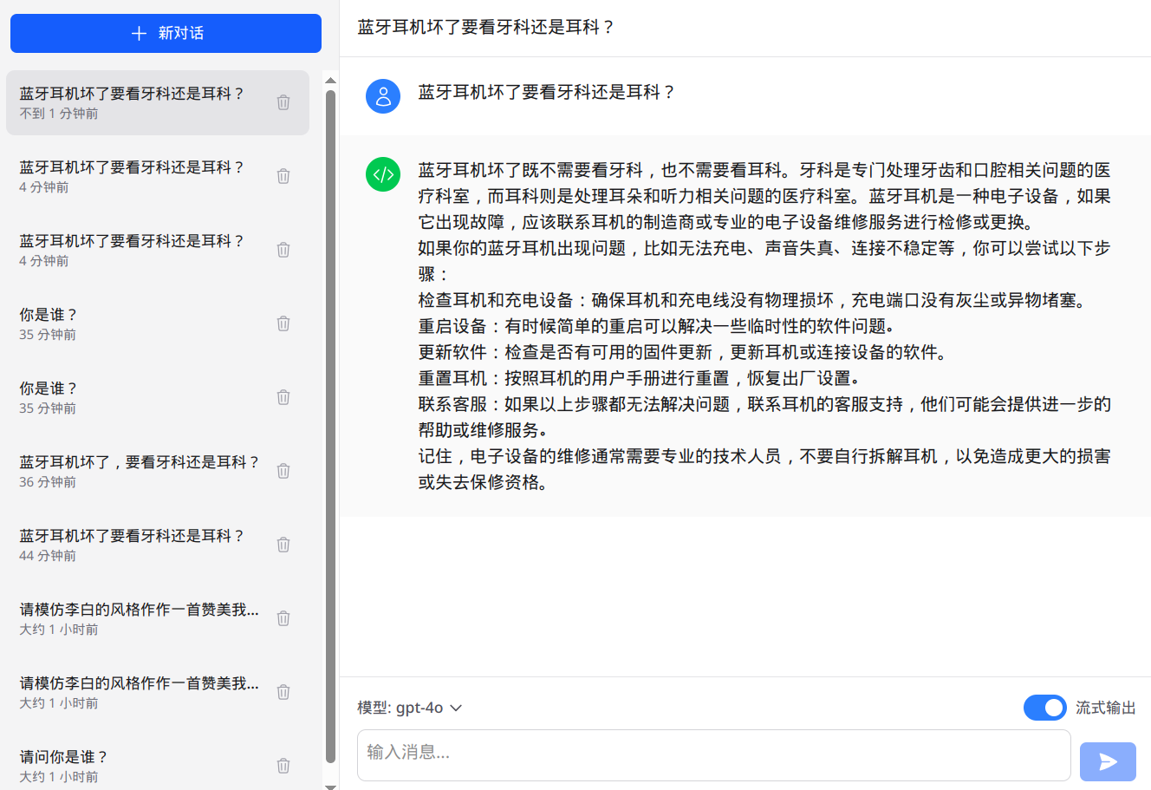The width and height of the screenshot is (1151, 790).
Task: Click the sidebar scrollbar down arrow
Action: click(x=330, y=785)
